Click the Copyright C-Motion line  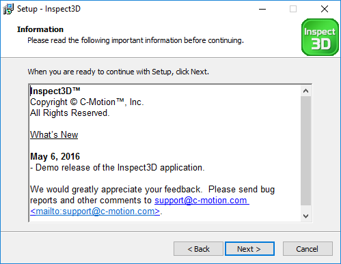[87, 102]
